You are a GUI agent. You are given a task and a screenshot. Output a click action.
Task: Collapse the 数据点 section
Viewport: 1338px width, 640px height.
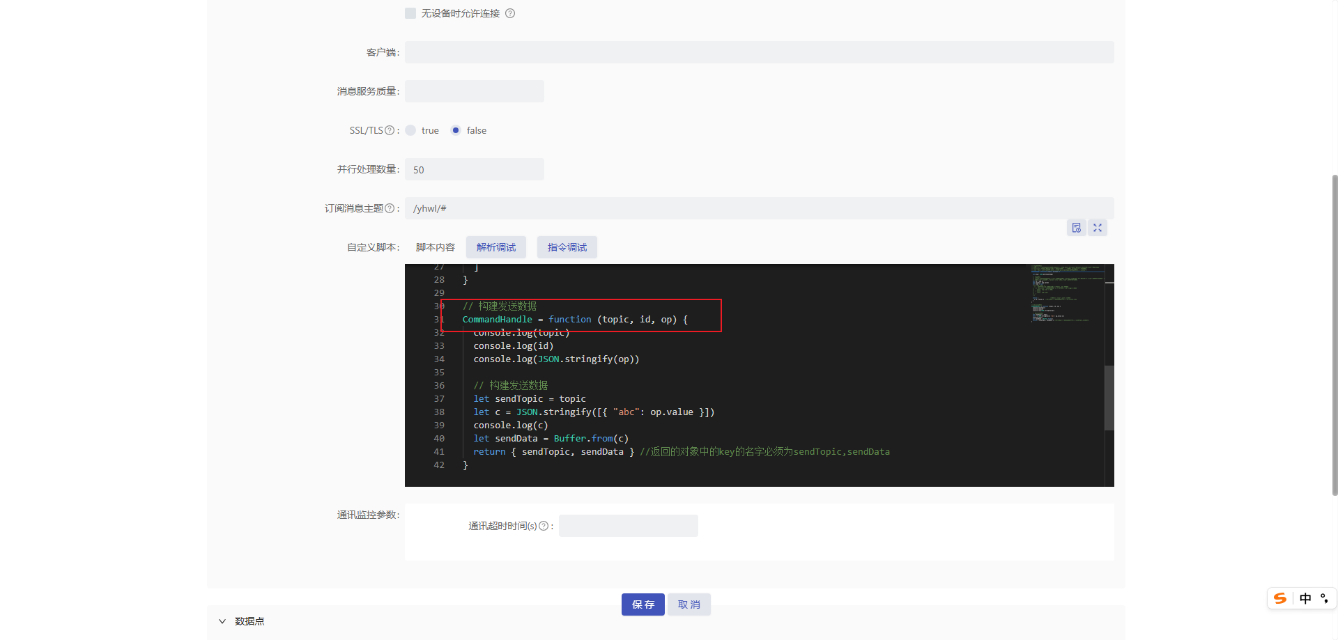coord(222,621)
